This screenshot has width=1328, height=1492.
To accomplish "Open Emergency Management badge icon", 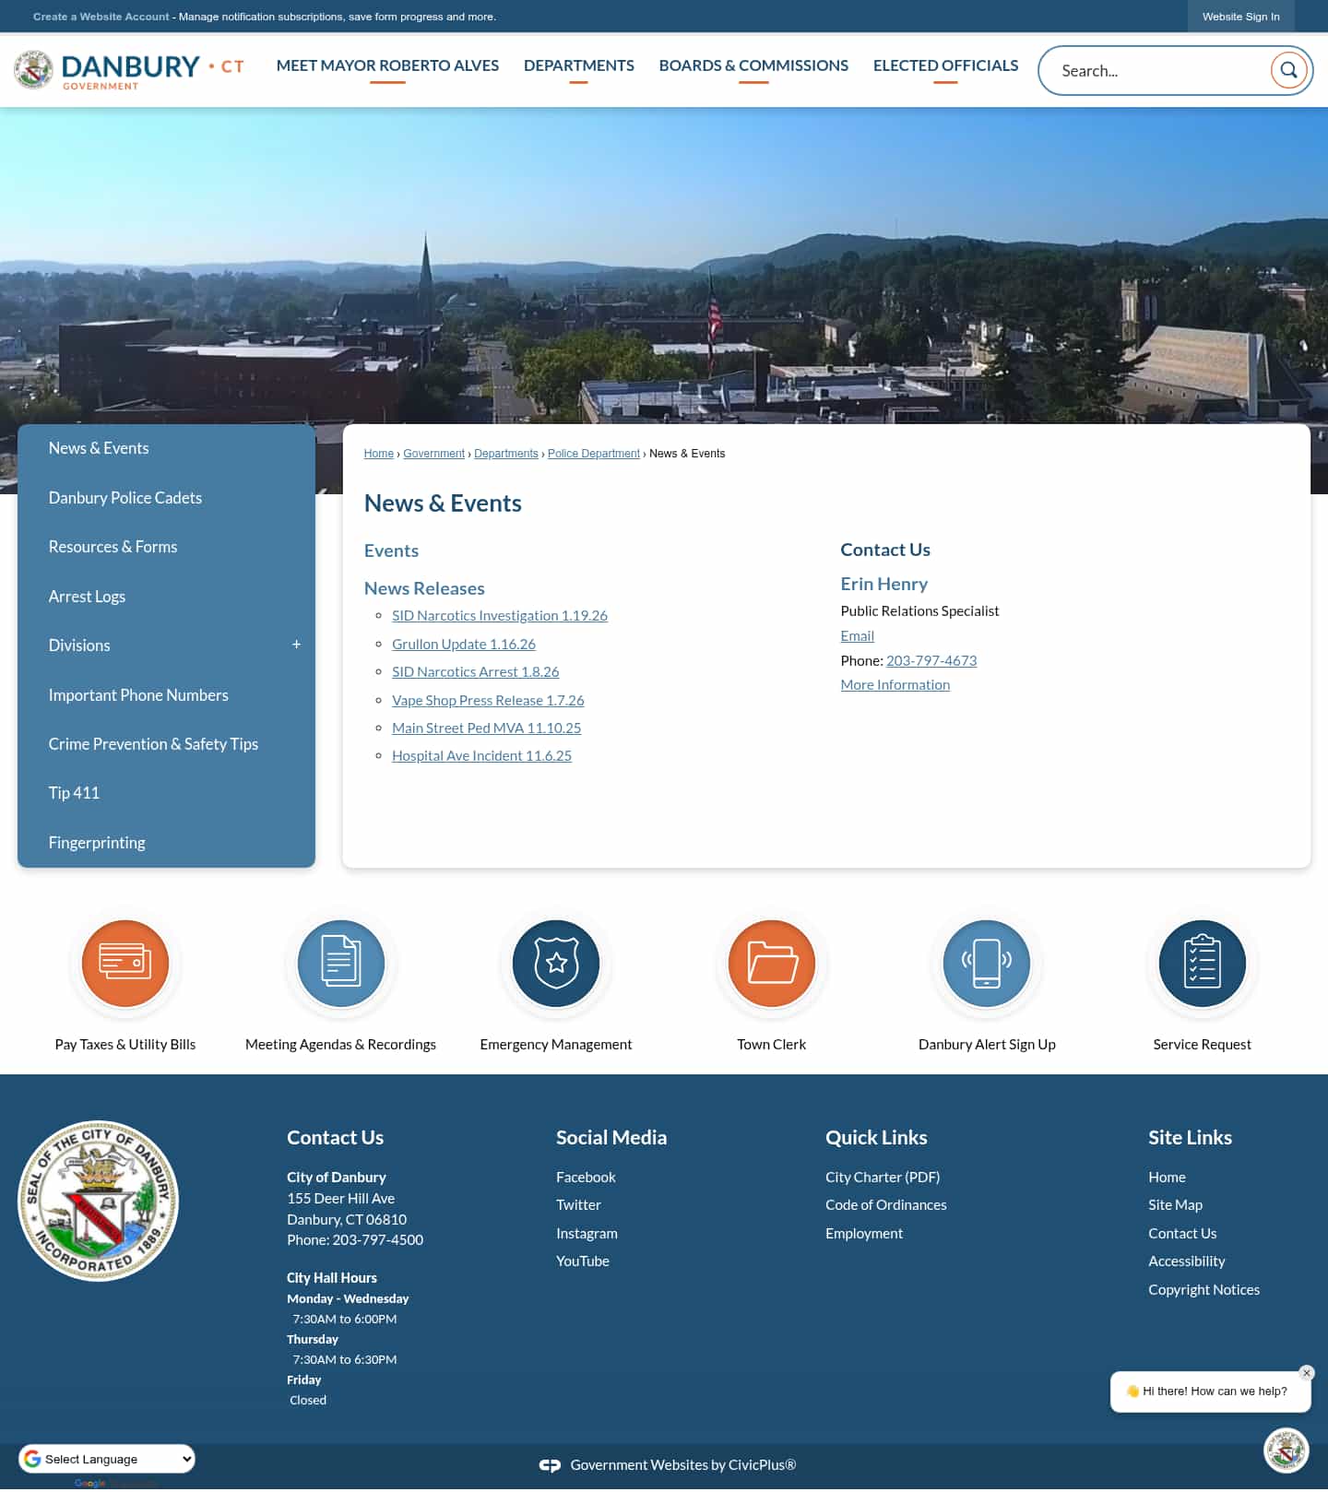I will coord(556,964).
